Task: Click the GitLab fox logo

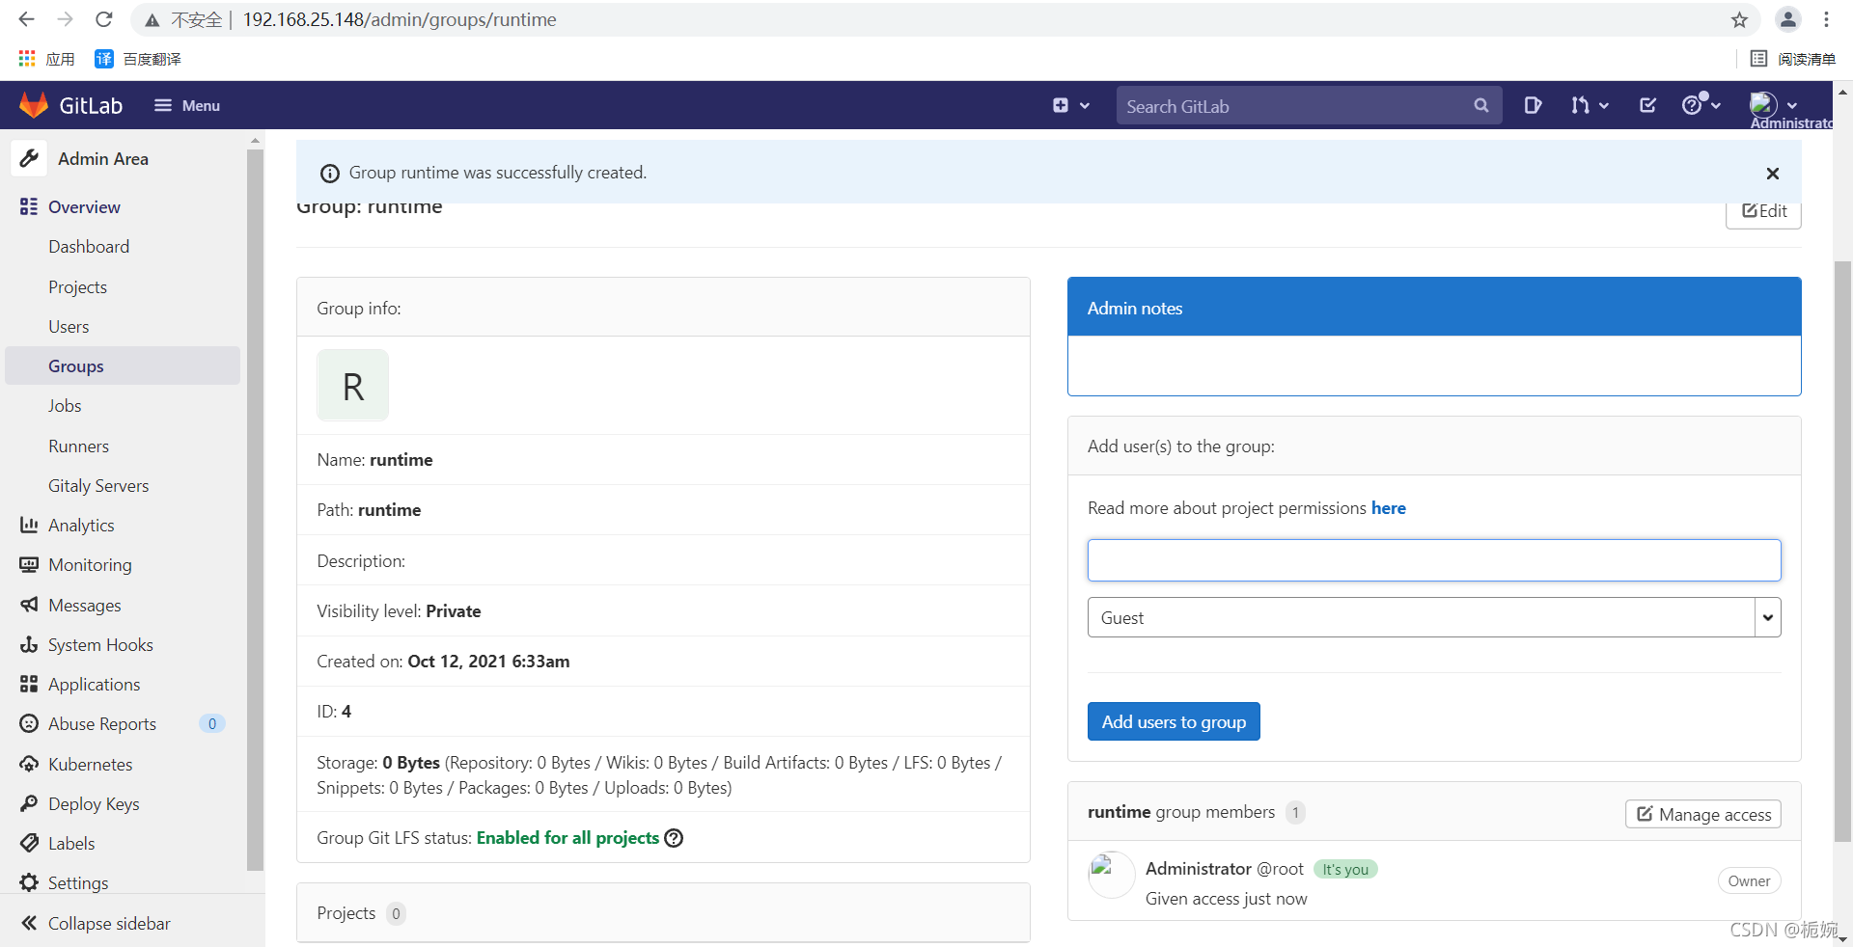Action: (34, 105)
